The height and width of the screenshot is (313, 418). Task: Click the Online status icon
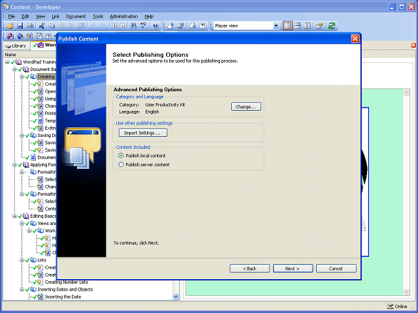[390, 306]
